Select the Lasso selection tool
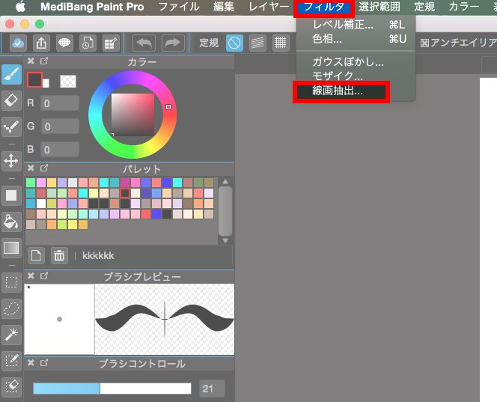This screenshot has height=402, width=497. 11,308
